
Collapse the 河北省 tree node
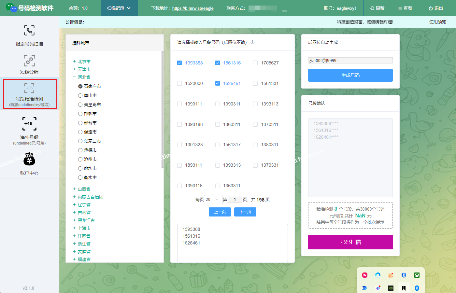74,77
